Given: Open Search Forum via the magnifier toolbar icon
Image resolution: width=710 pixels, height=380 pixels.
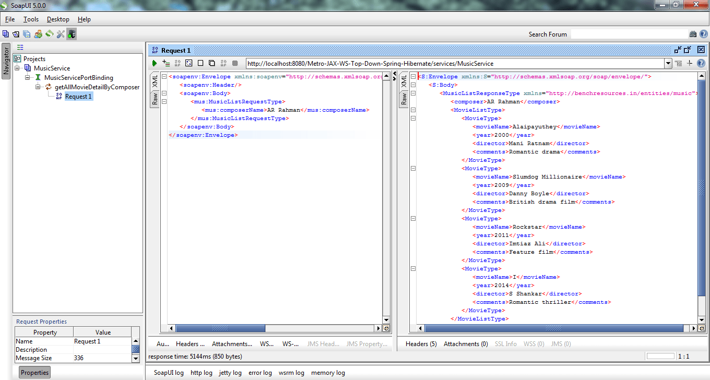Looking at the screenshot, I should (x=693, y=34).
